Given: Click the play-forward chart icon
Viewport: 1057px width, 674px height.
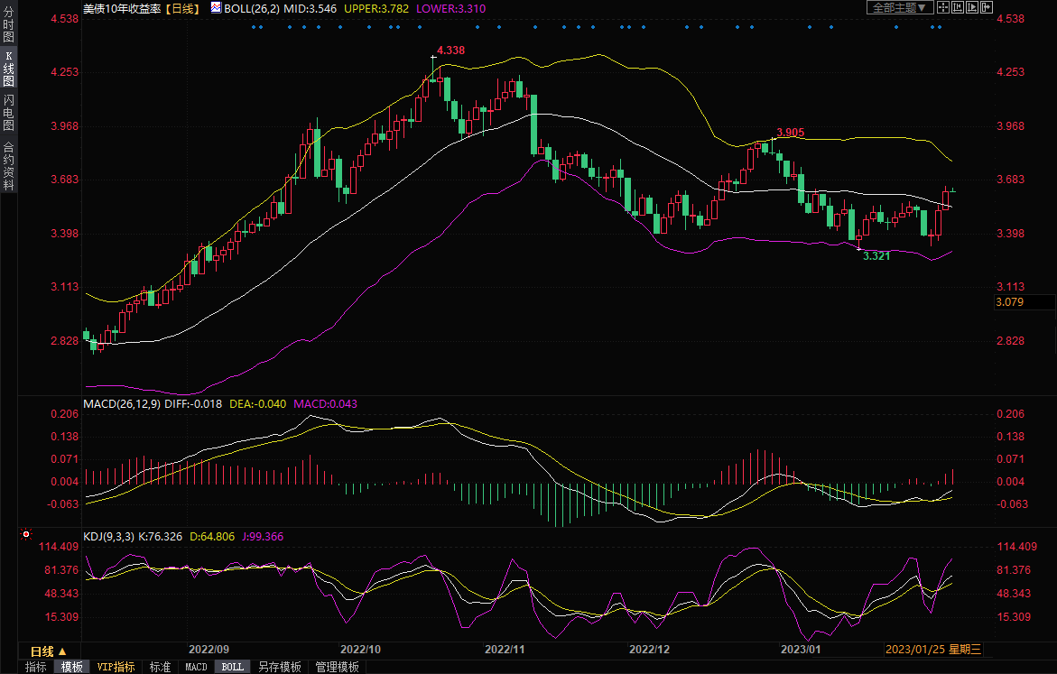Looking at the screenshot, I should [971, 7].
